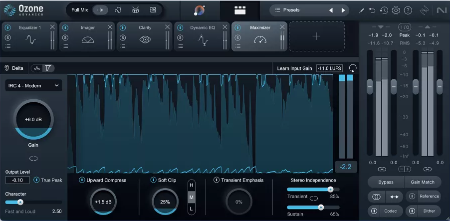Select the H soft clip setting
Screen dimensions: 450x221
(x=192, y=186)
